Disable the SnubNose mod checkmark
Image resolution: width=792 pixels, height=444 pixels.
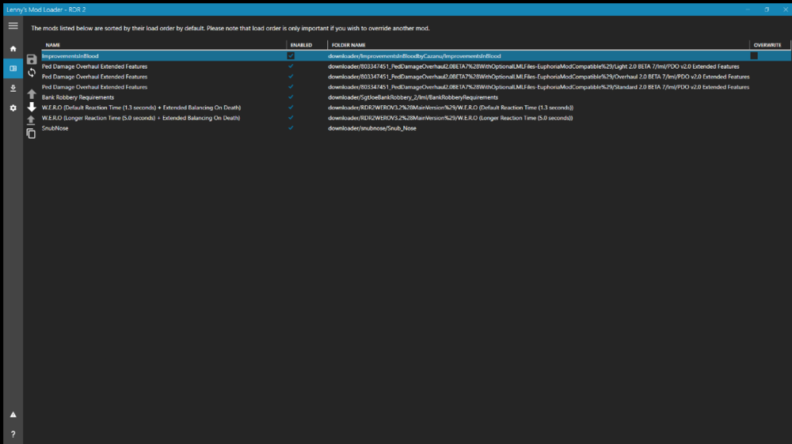pos(291,128)
